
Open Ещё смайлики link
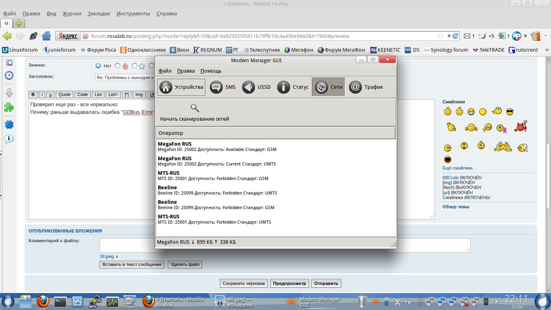tap(459, 168)
